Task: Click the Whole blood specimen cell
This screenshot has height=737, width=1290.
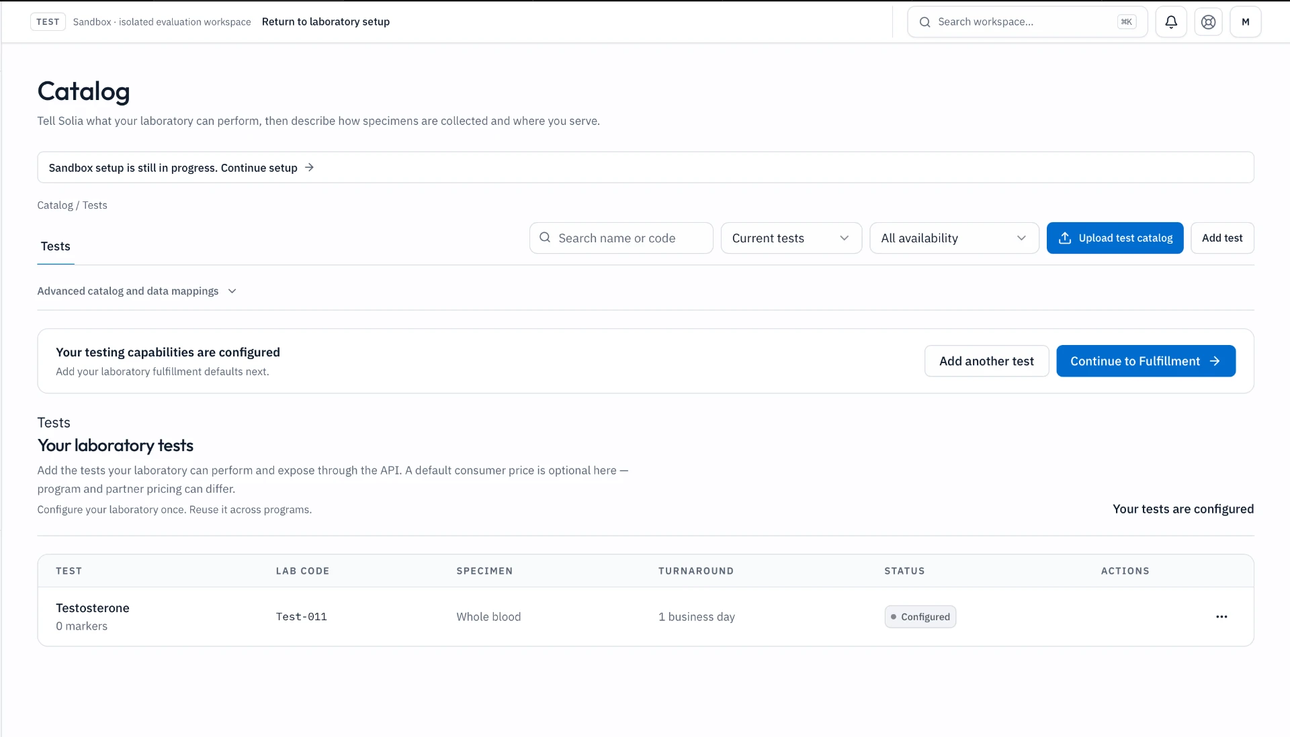Action: click(x=488, y=617)
